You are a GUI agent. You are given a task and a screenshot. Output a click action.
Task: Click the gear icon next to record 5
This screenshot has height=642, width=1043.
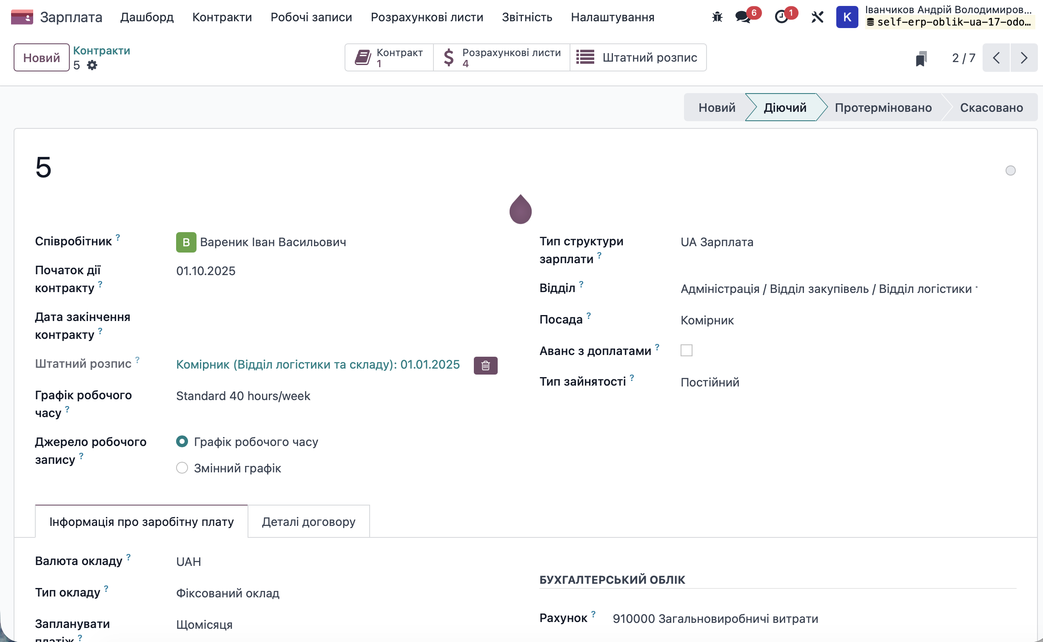tap(92, 65)
